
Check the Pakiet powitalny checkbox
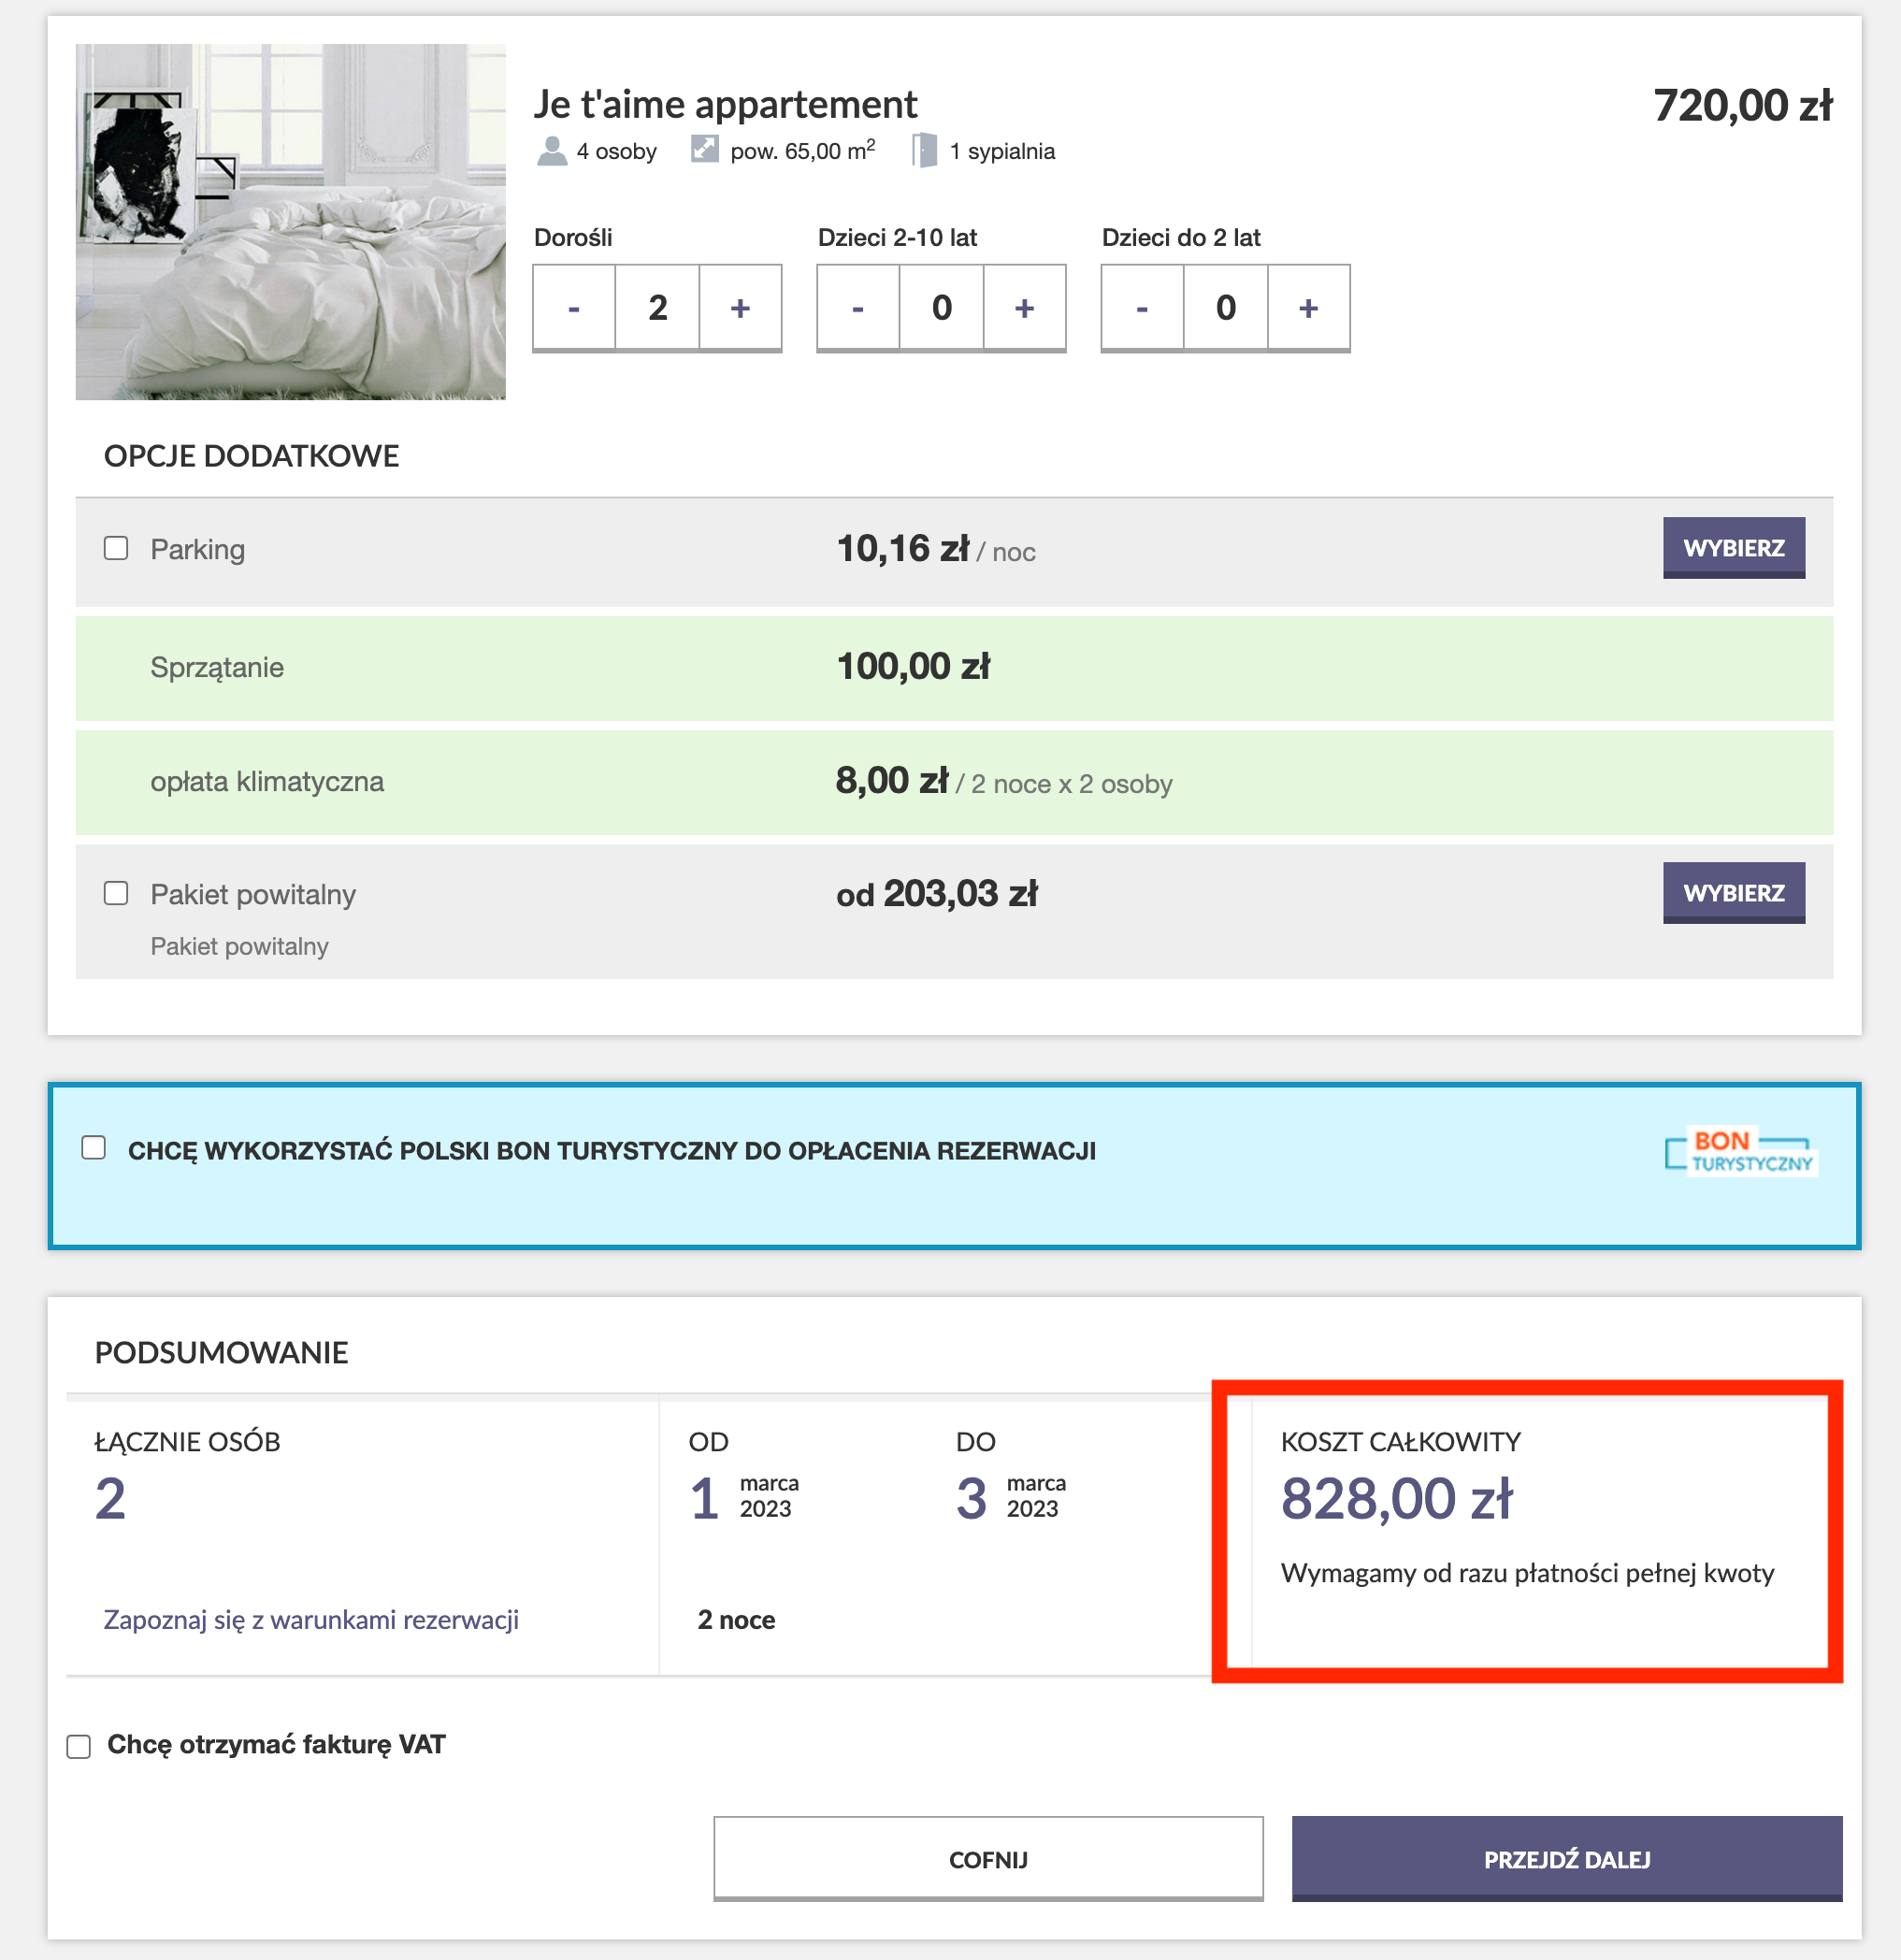[115, 893]
